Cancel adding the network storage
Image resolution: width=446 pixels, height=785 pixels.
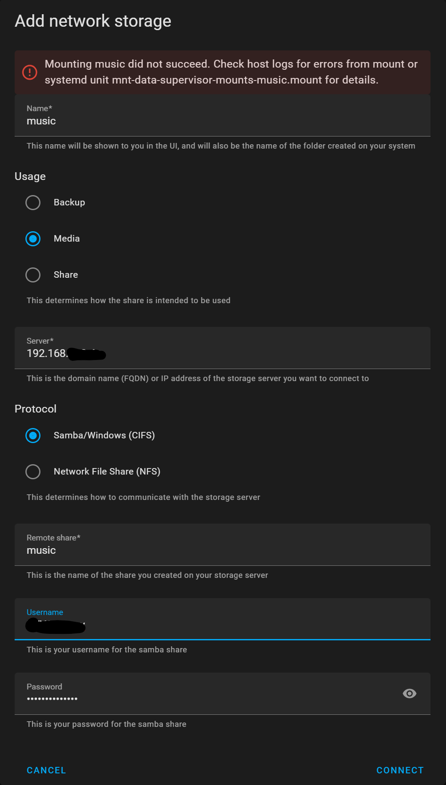[x=46, y=770]
